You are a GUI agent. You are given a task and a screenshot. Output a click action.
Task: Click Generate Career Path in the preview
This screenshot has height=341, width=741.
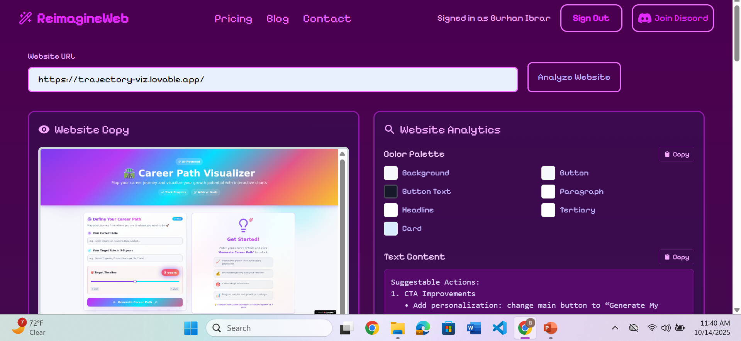135,302
